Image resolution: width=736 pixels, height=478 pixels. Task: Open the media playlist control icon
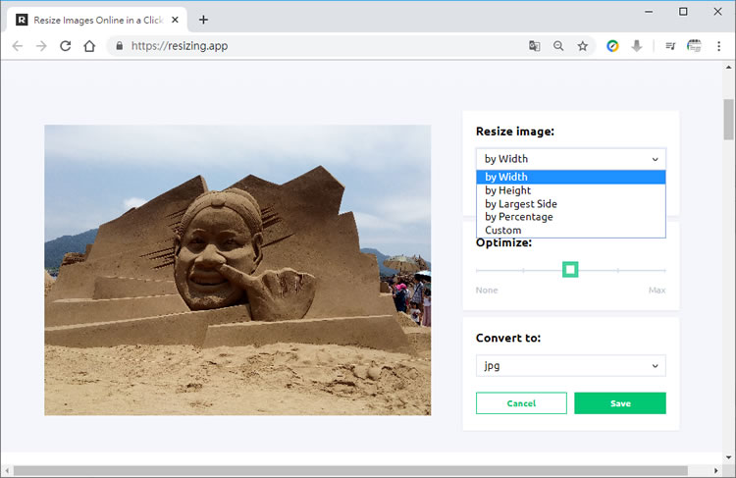point(670,45)
